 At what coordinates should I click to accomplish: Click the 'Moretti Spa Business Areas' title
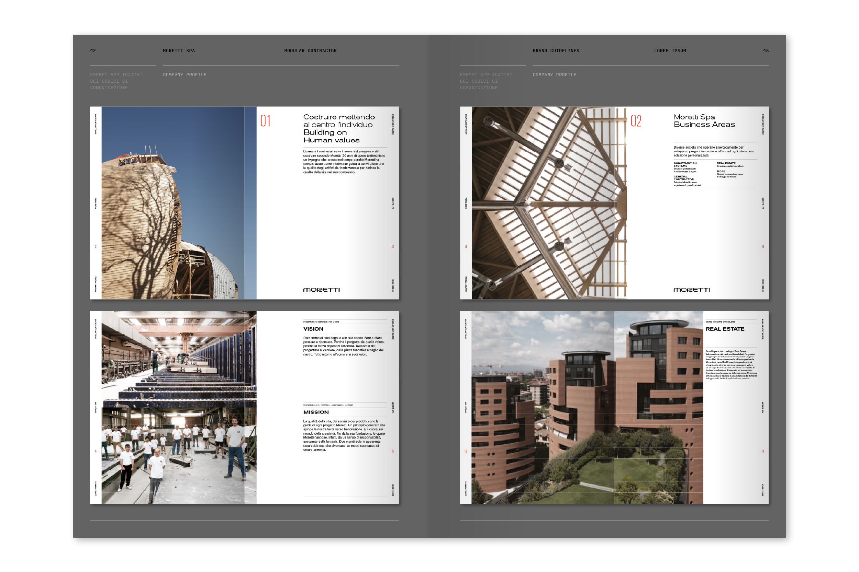[x=704, y=121]
